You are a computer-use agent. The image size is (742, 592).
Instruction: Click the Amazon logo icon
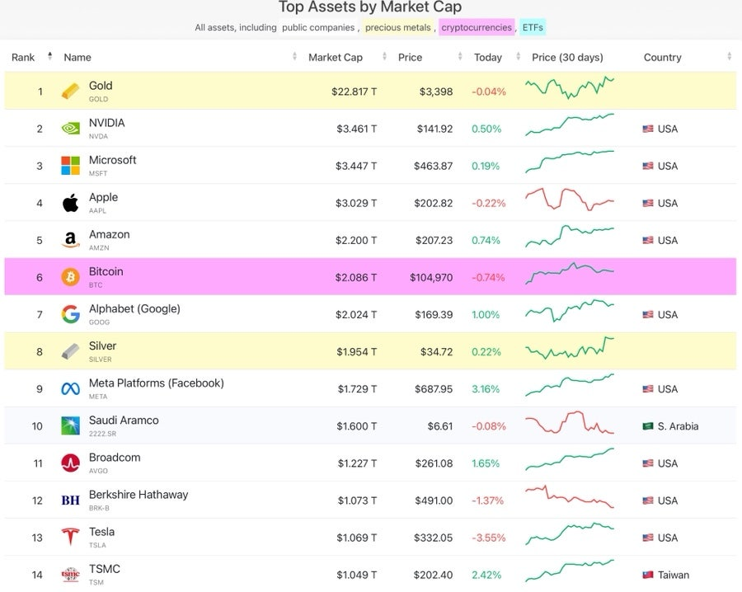71,240
